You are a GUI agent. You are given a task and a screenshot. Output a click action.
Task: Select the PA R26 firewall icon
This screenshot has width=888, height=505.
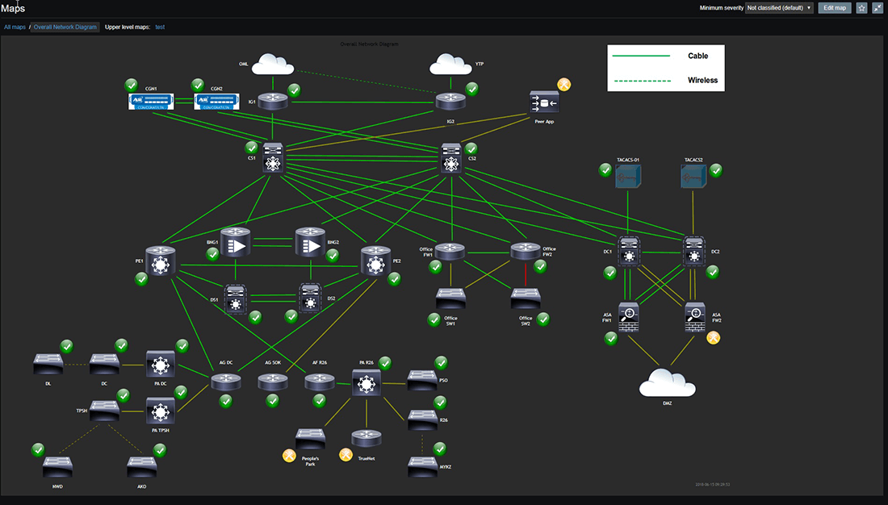367,382
